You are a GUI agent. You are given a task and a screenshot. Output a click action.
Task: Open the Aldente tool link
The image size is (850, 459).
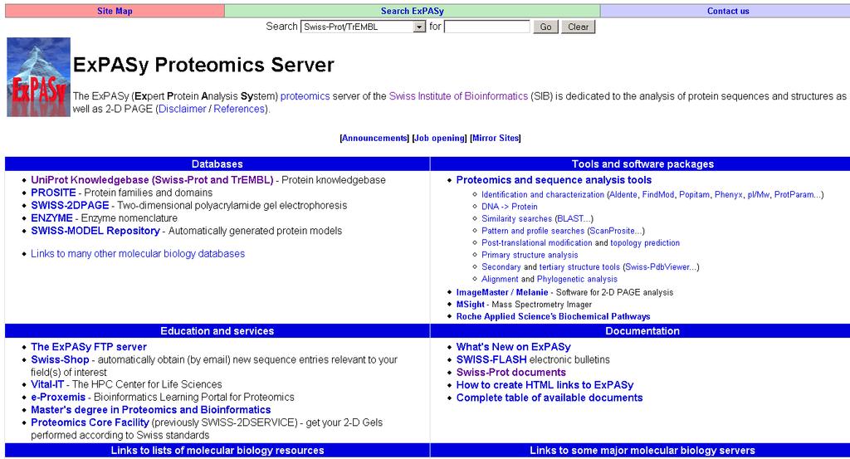click(623, 194)
